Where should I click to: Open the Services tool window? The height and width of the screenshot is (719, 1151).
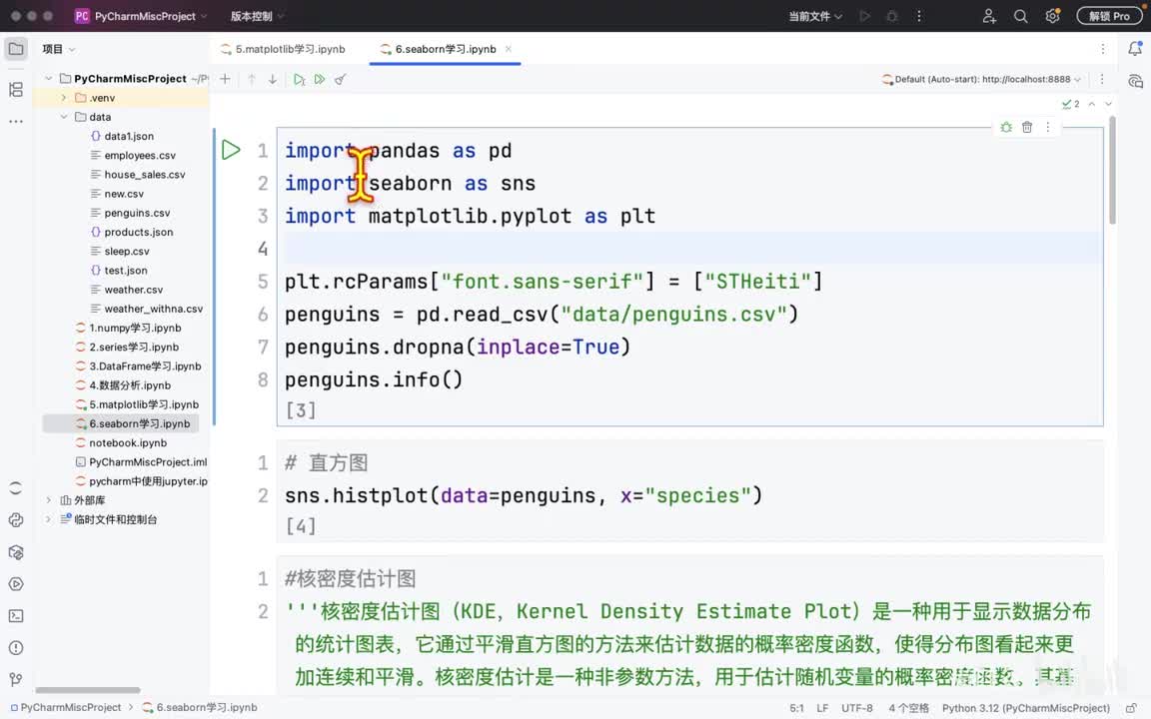click(x=16, y=585)
